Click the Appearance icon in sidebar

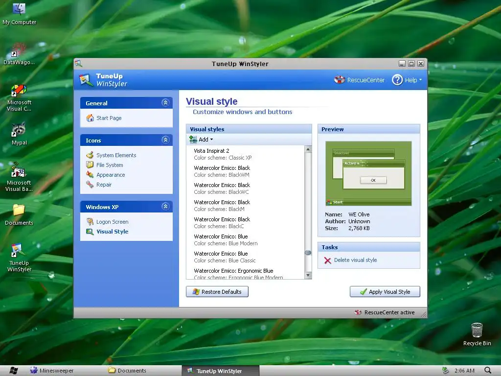[x=90, y=175]
